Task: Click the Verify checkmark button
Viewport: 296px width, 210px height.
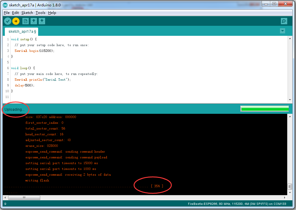Action: tap(8, 21)
